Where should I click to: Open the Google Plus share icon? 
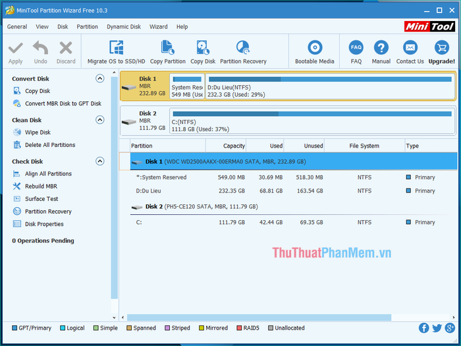coord(450,328)
